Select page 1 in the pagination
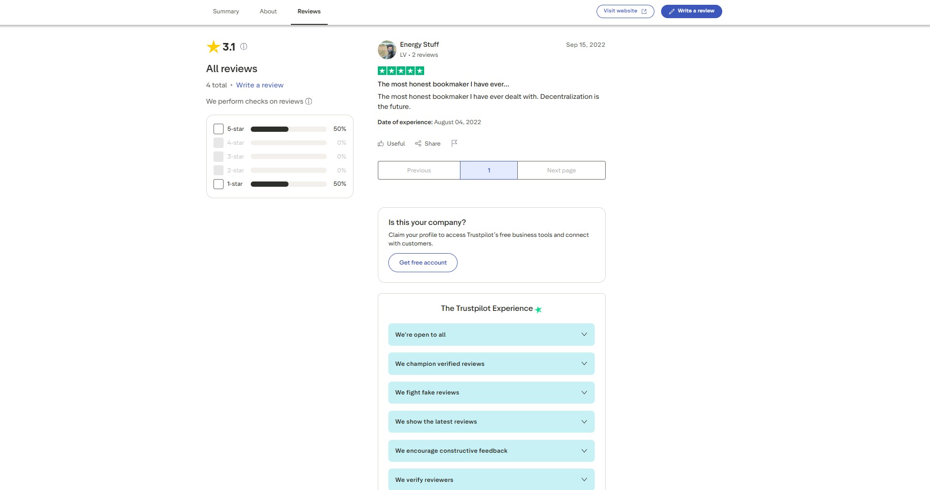 [489, 170]
